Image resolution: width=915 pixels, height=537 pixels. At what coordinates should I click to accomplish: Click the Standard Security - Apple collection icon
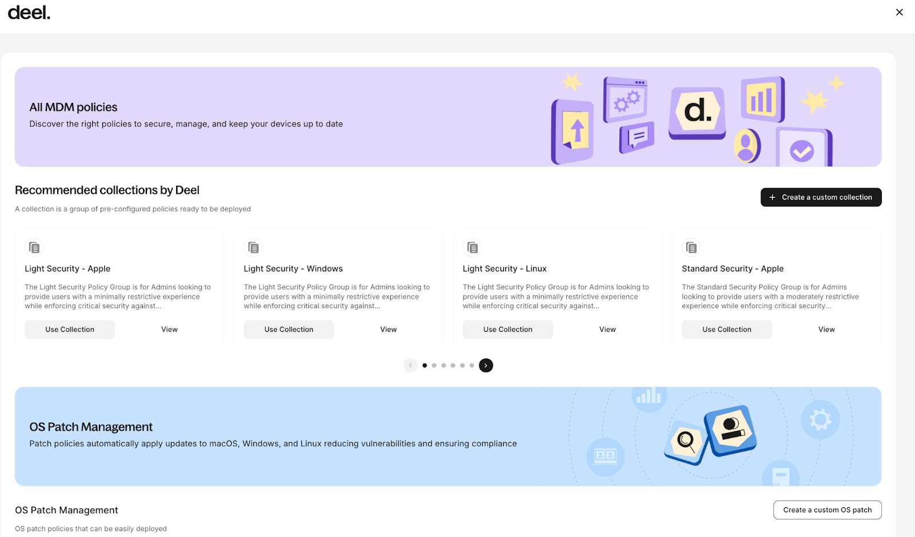691,248
